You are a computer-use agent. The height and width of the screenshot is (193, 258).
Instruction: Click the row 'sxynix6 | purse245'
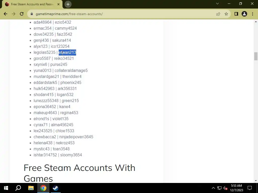(x=50, y=65)
